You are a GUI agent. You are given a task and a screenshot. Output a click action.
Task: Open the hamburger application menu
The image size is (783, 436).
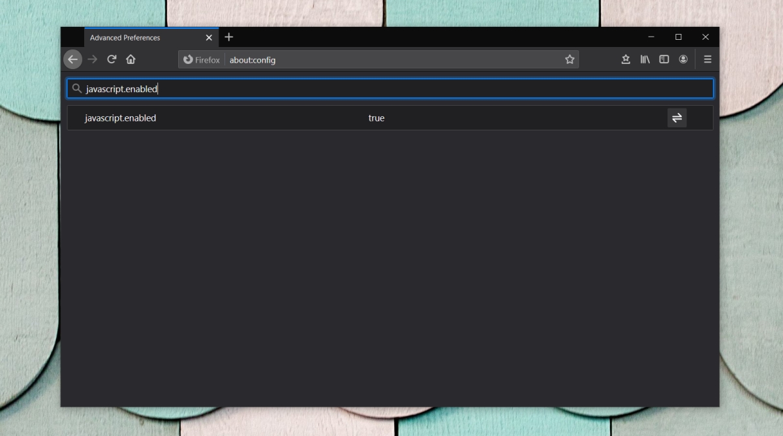coord(707,59)
